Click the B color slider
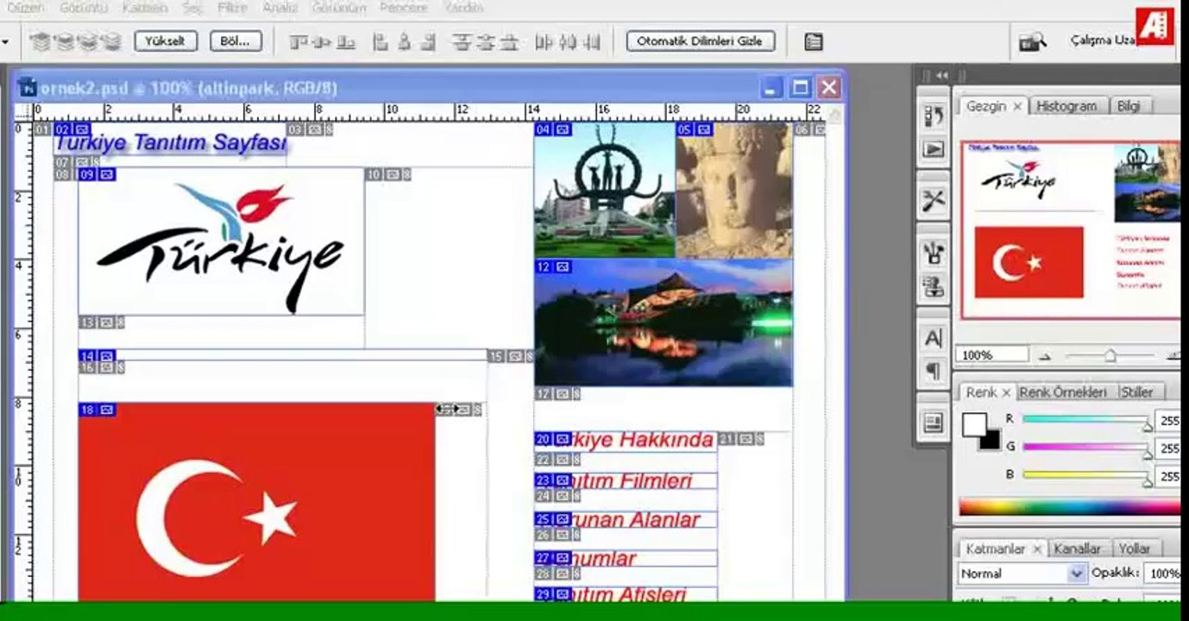 [1085, 475]
